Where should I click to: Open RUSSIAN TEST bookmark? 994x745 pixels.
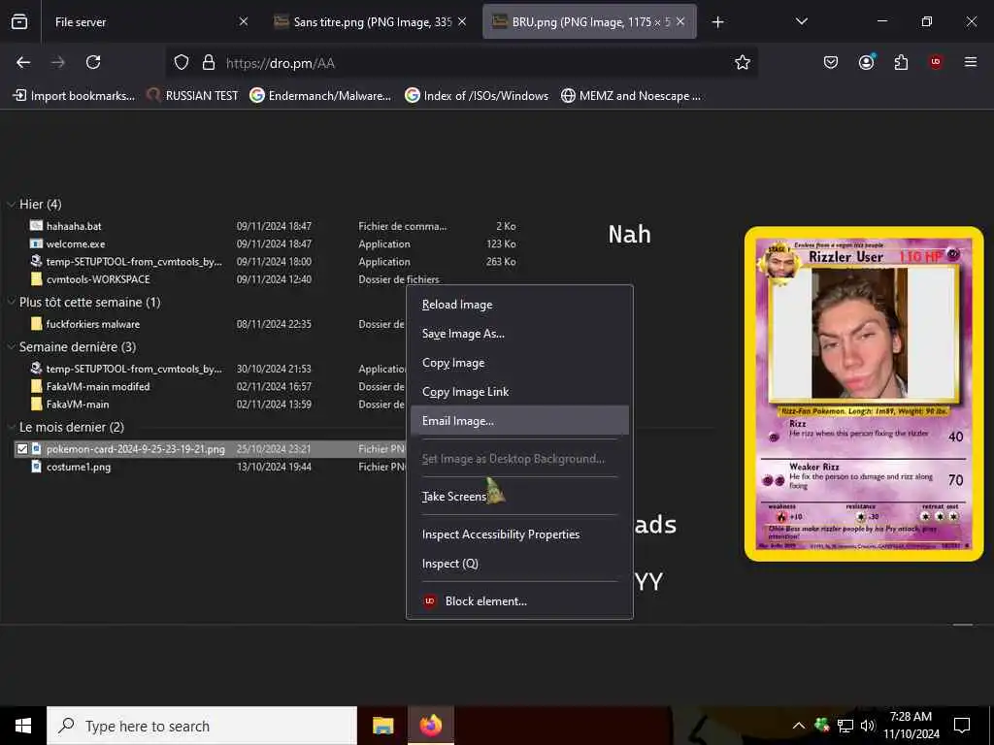(193, 96)
